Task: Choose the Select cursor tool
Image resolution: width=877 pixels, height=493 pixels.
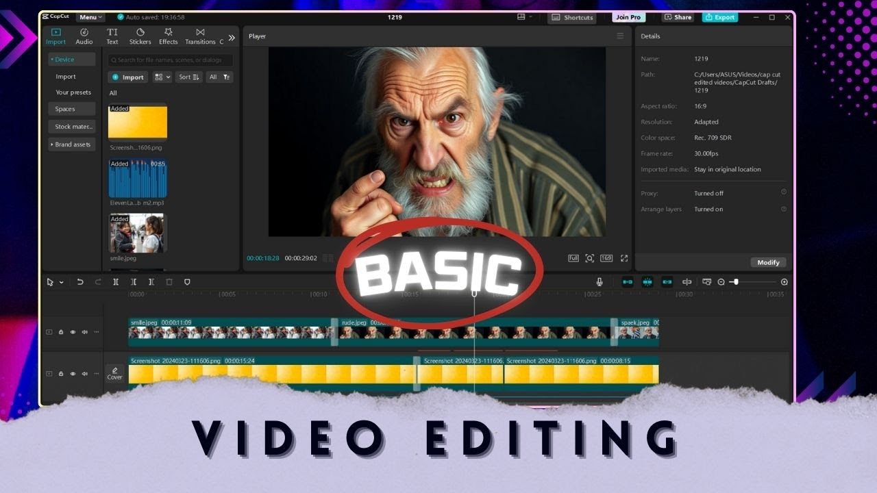Action: coord(50,282)
